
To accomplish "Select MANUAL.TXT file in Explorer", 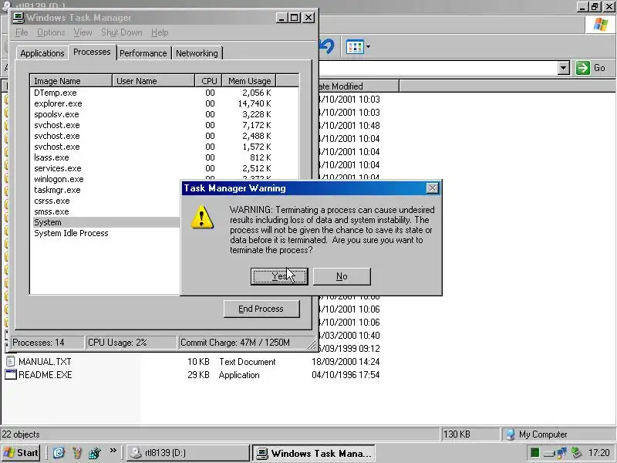I will click(45, 361).
